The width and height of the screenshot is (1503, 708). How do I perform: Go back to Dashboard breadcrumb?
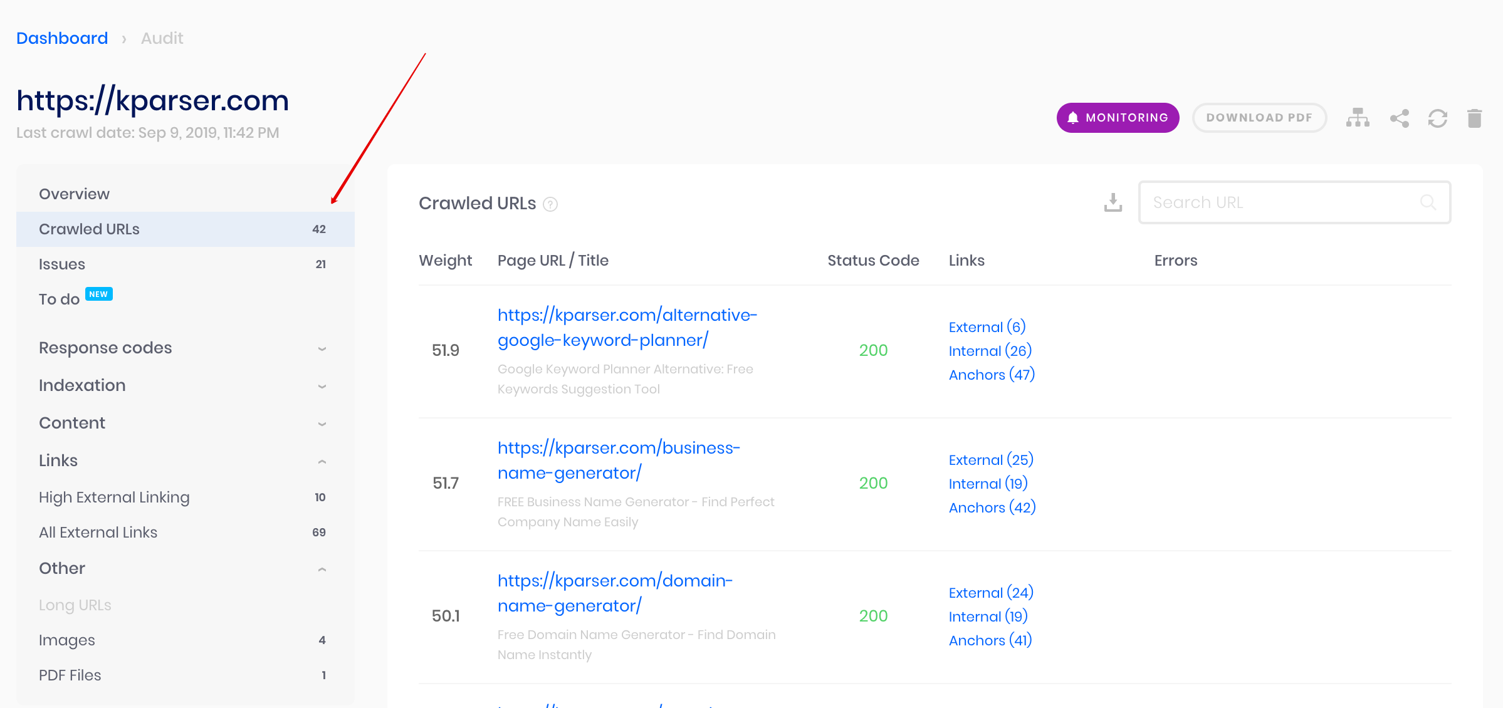62,38
